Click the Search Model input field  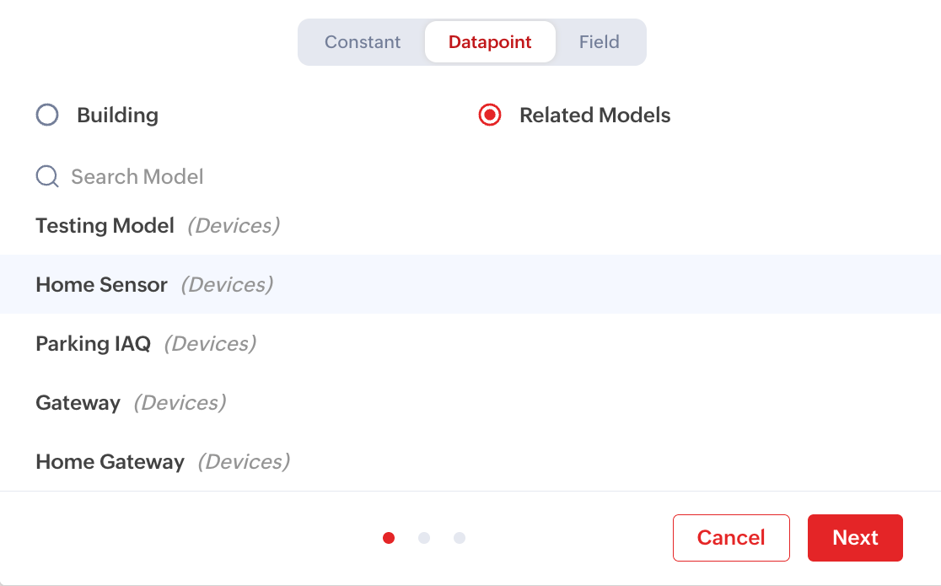tap(253, 176)
